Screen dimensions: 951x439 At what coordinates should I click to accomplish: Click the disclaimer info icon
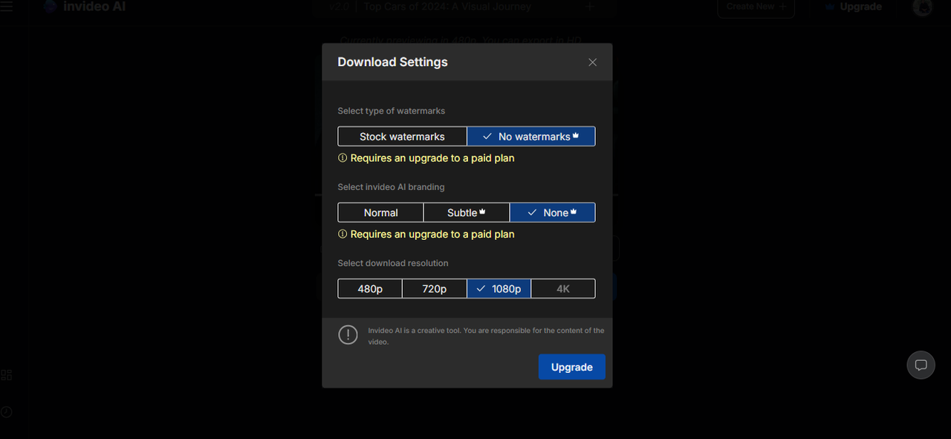point(348,335)
